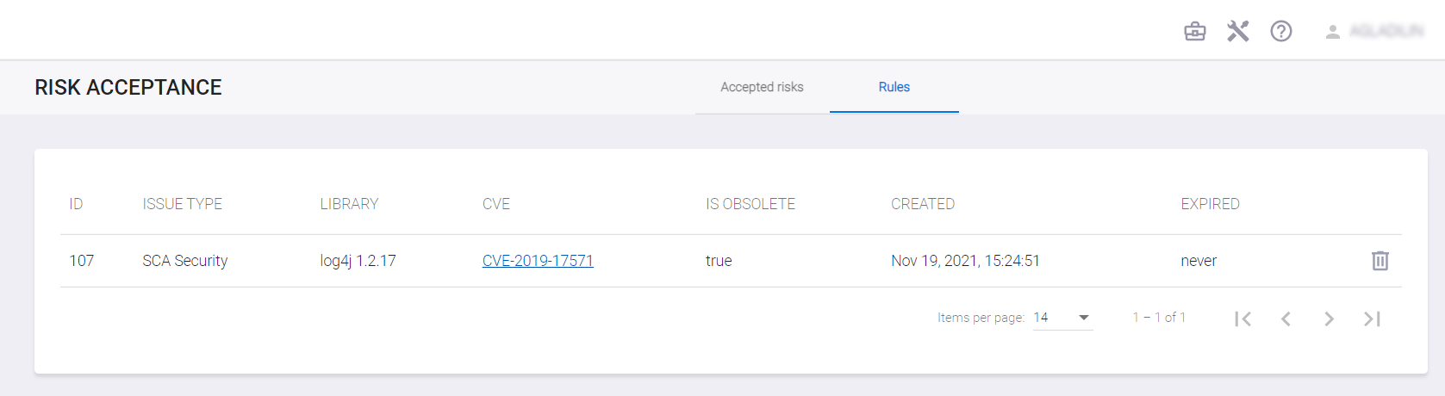Viewport: 1445px width, 396px height.
Task: Click the help question mark icon
Action: coord(1281,32)
